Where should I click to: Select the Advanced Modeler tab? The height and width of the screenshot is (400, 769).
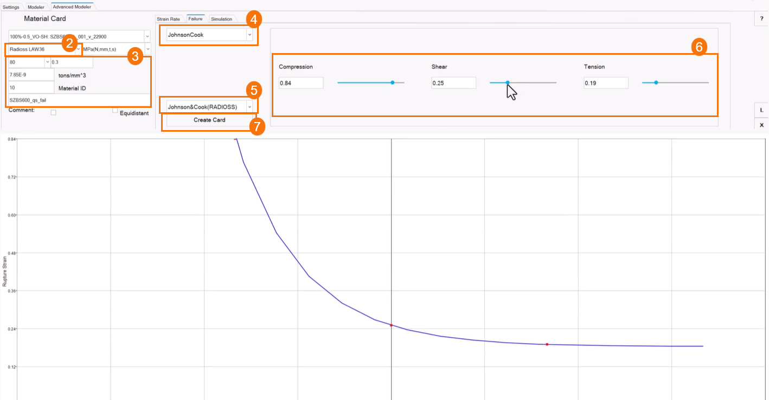pyautogui.click(x=72, y=7)
